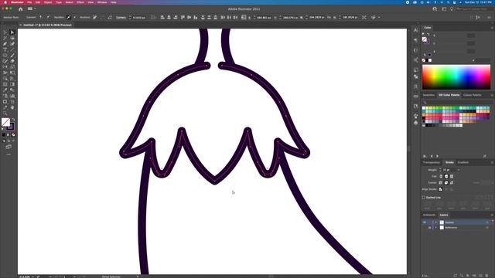495x278 pixels.
Task: Click the color spectrum bar
Action: [x=456, y=77]
